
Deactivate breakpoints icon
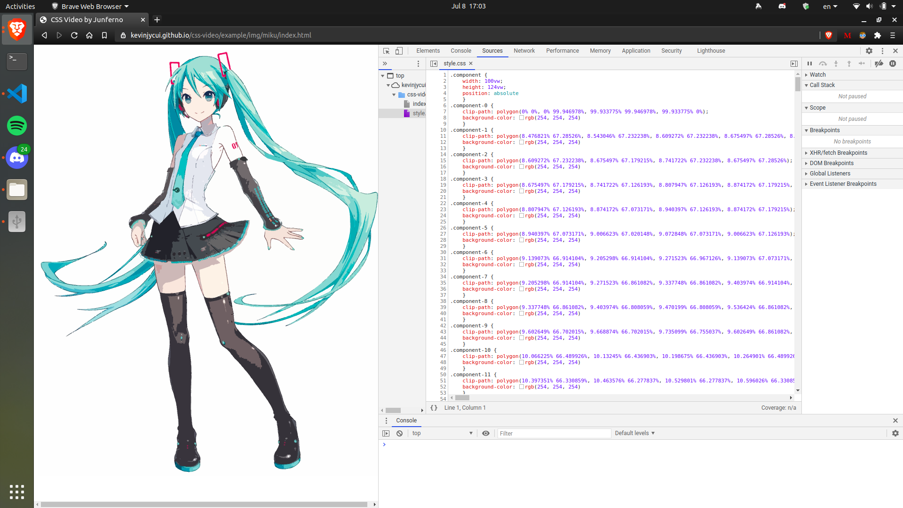click(x=879, y=63)
